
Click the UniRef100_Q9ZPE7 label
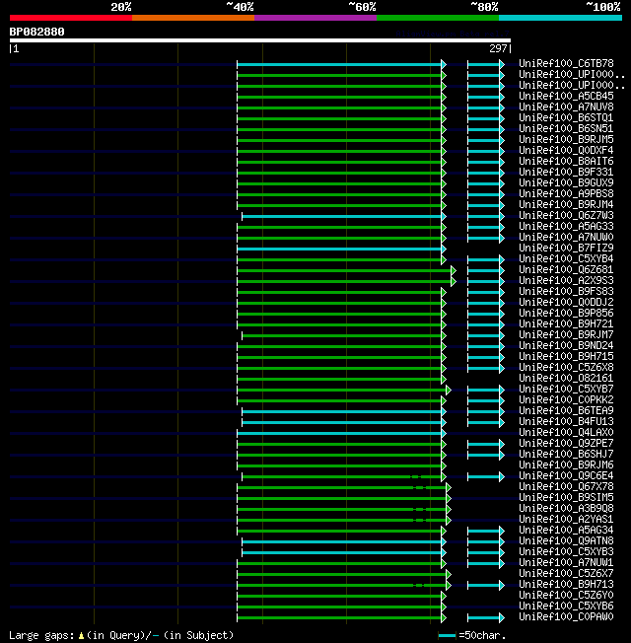click(566, 443)
